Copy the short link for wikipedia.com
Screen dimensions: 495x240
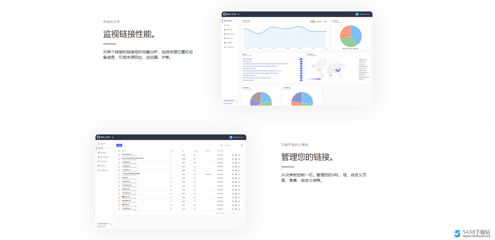[236, 186]
